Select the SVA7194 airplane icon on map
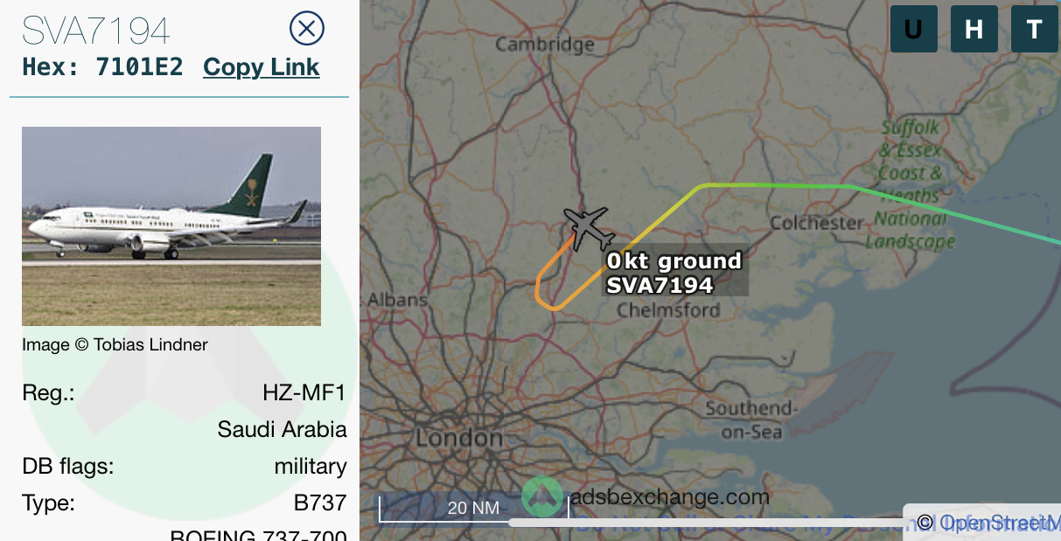The width and height of the screenshot is (1061, 541). click(x=586, y=228)
